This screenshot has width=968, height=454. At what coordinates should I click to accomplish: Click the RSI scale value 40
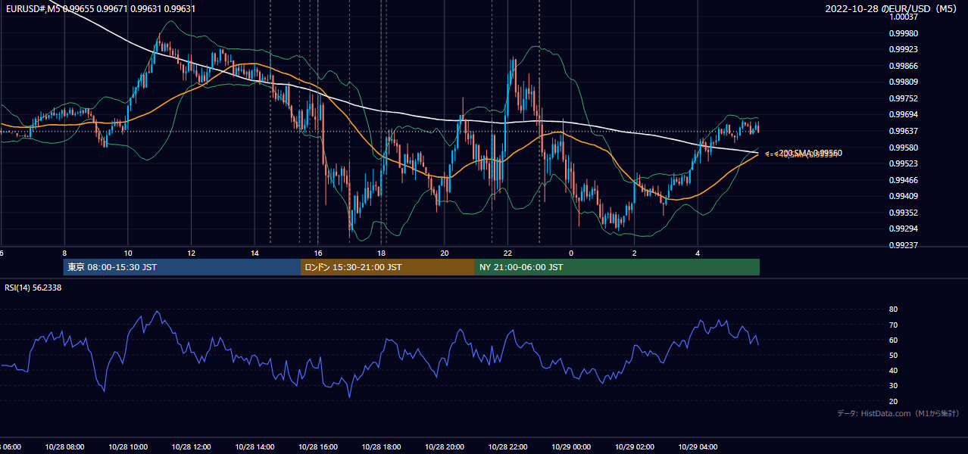point(893,370)
